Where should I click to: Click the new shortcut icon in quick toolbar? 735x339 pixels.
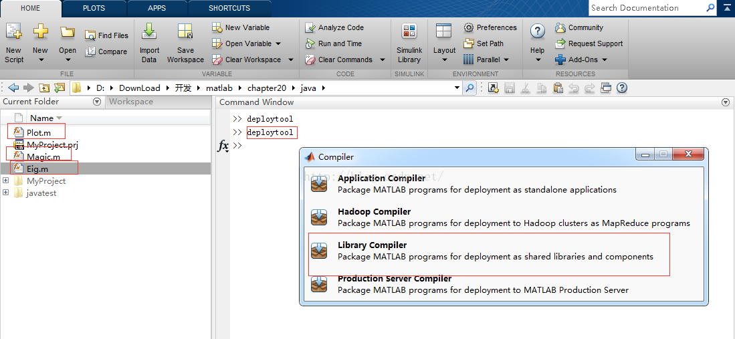(493, 88)
